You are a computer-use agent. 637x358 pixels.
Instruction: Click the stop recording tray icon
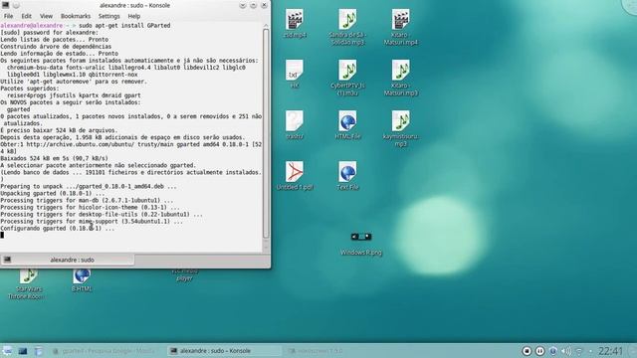(527, 351)
